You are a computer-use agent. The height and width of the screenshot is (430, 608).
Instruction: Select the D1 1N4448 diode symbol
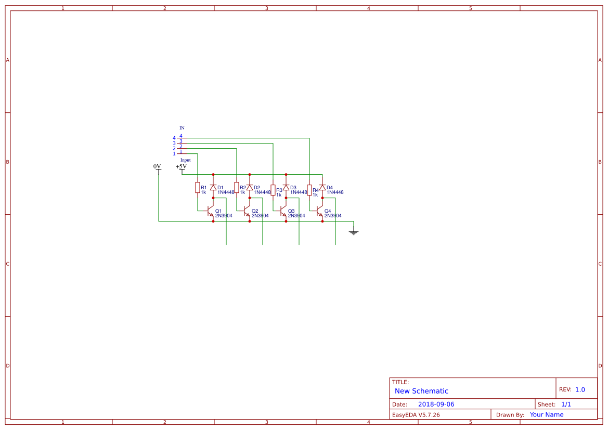coord(213,188)
